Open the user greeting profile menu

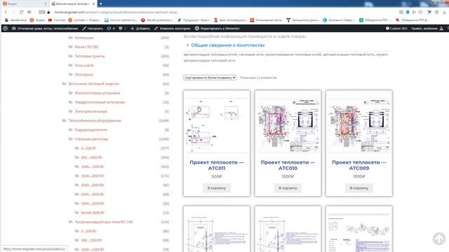(427, 29)
